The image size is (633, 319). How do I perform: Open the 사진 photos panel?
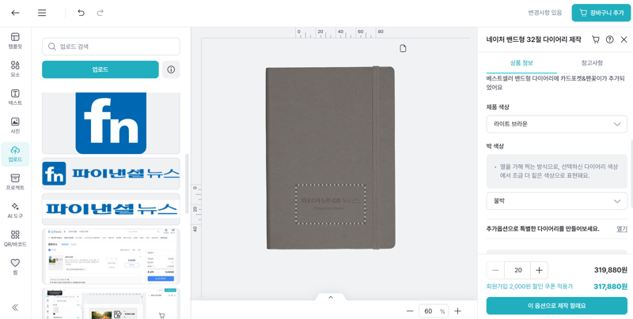click(x=15, y=126)
